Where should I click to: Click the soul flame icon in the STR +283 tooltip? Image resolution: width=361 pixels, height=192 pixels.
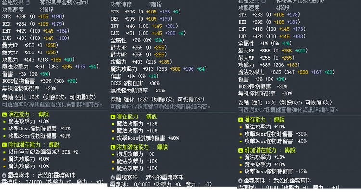[x=240, y=180]
